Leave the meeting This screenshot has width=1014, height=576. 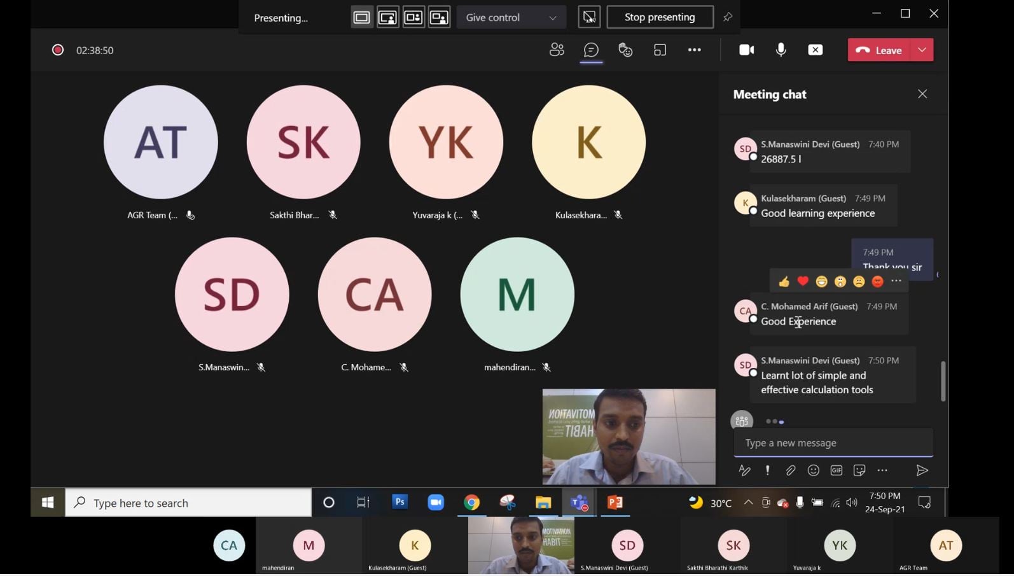click(879, 50)
